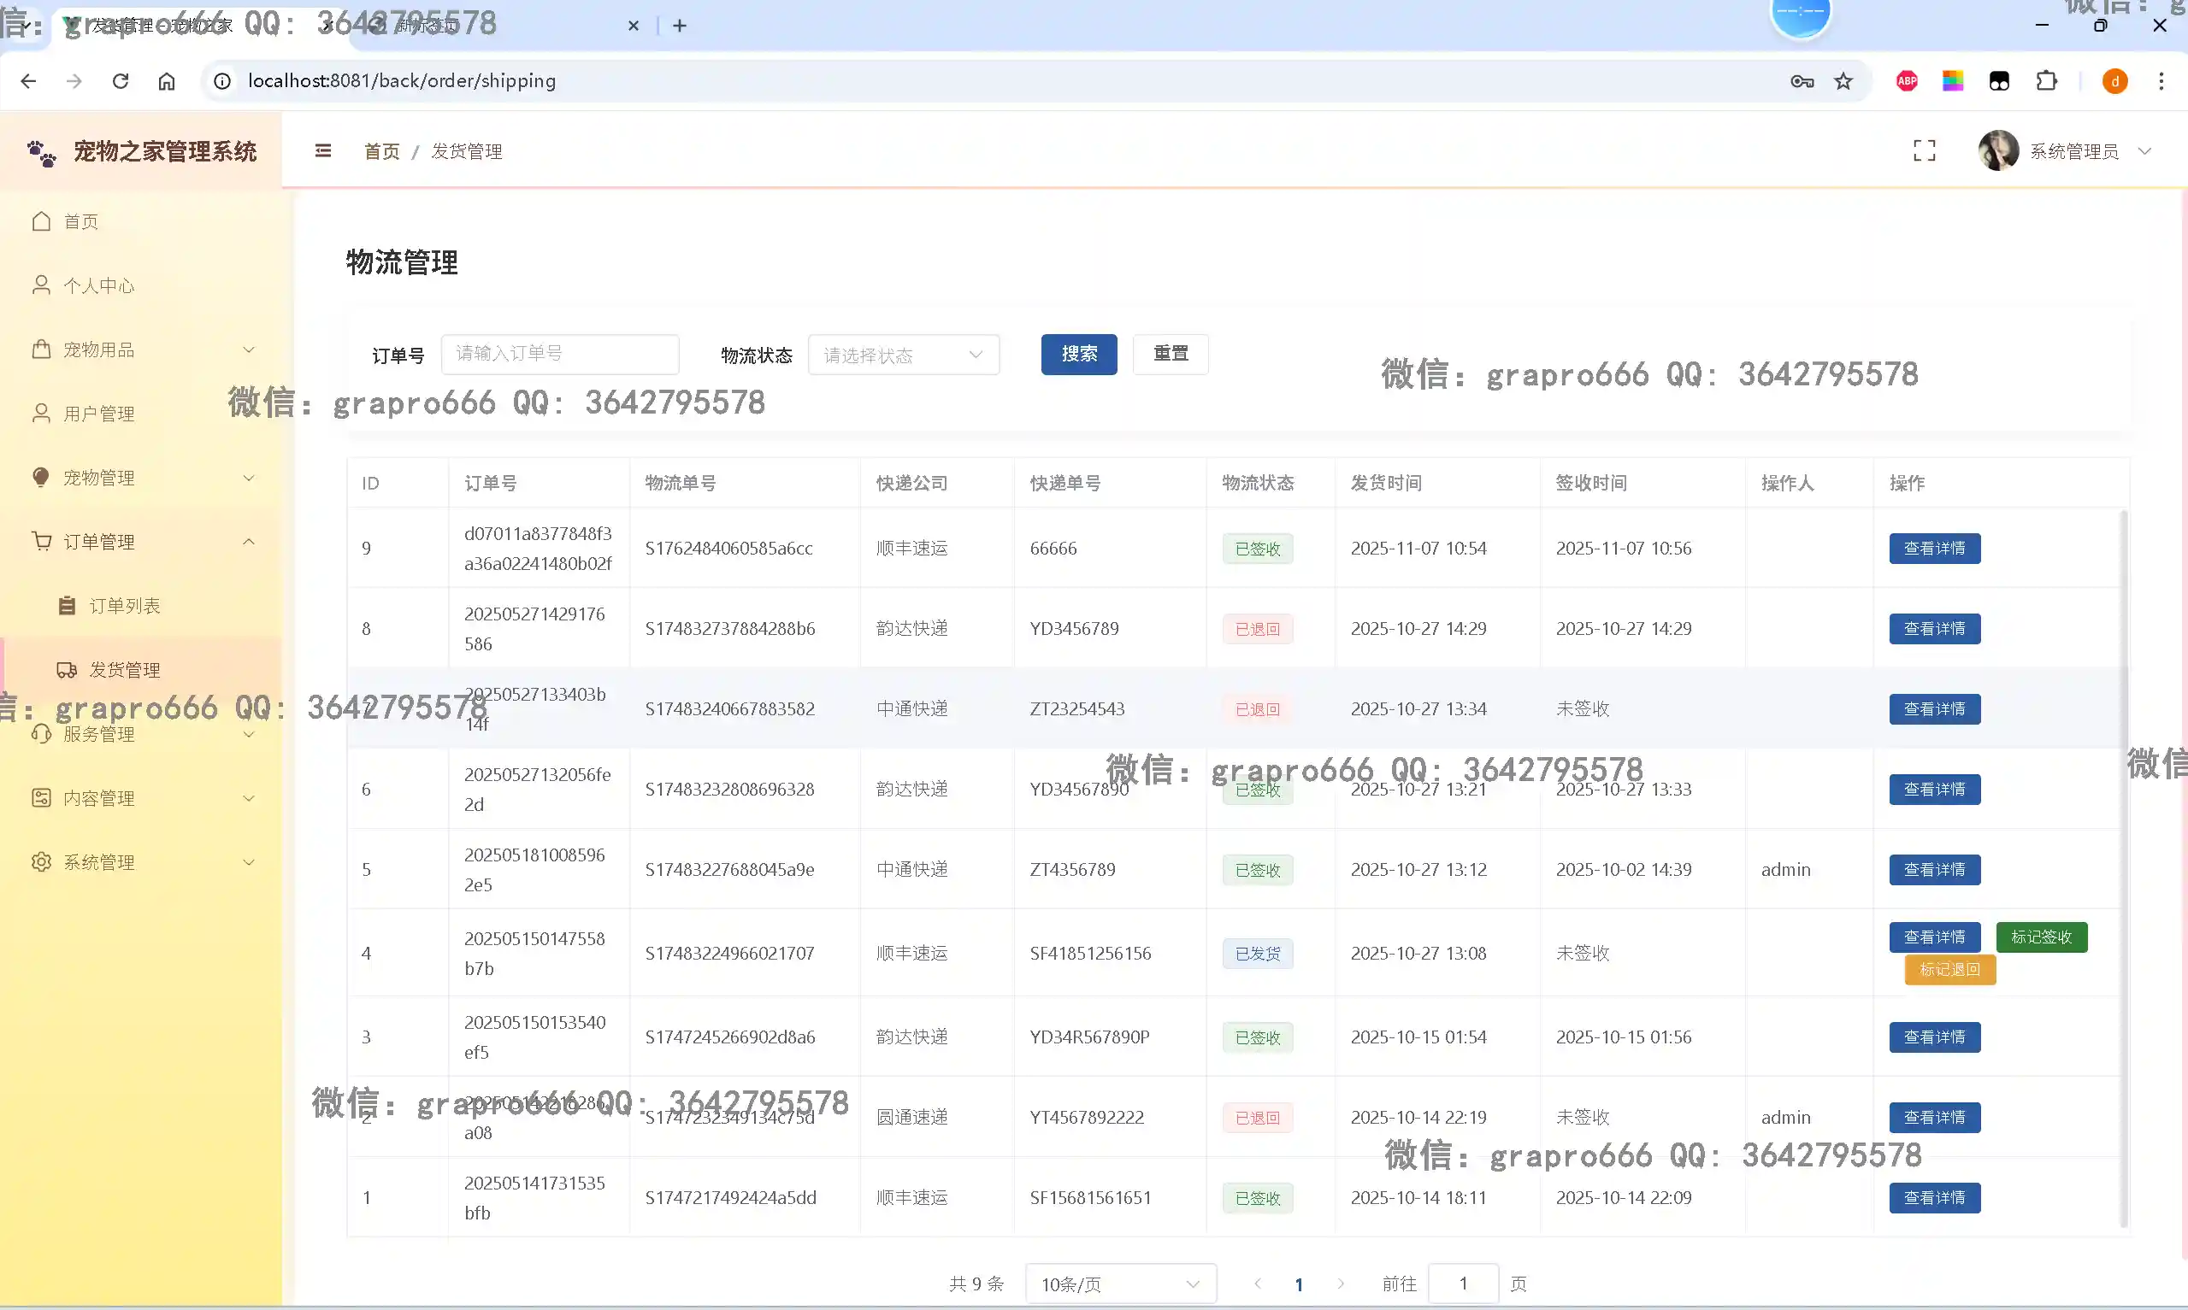Open the browser extensions puzzle icon
The image size is (2188, 1310).
tap(2046, 81)
